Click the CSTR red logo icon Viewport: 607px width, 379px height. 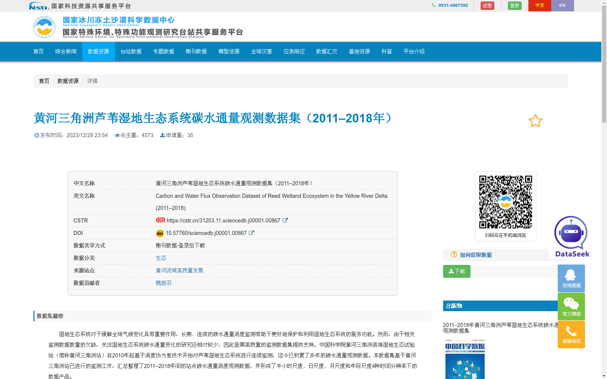tap(160, 220)
